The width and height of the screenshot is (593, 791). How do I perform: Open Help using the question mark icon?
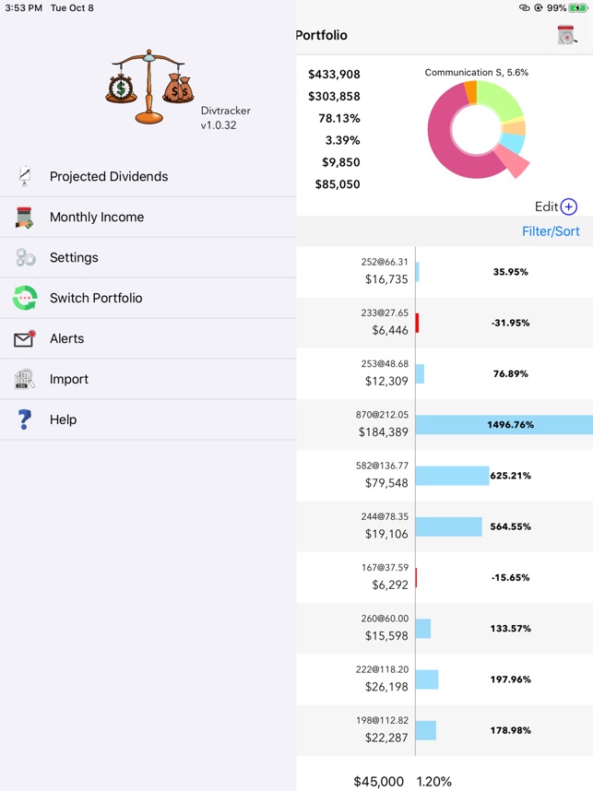(x=22, y=419)
